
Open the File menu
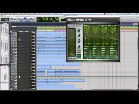[11, 14]
